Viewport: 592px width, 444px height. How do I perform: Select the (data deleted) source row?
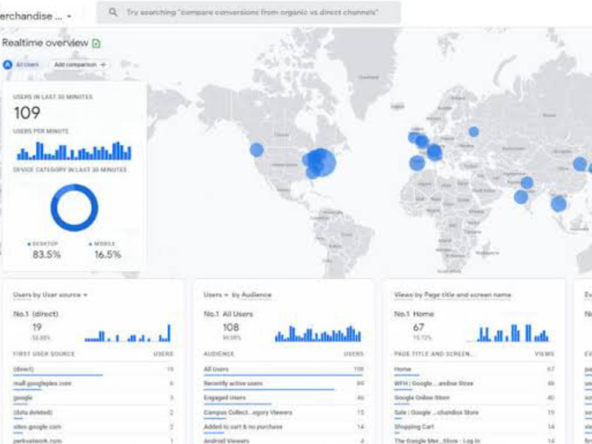94,413
